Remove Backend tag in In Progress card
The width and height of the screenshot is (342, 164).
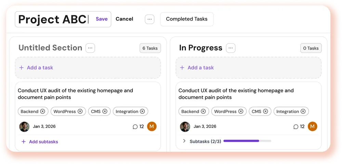203,111
